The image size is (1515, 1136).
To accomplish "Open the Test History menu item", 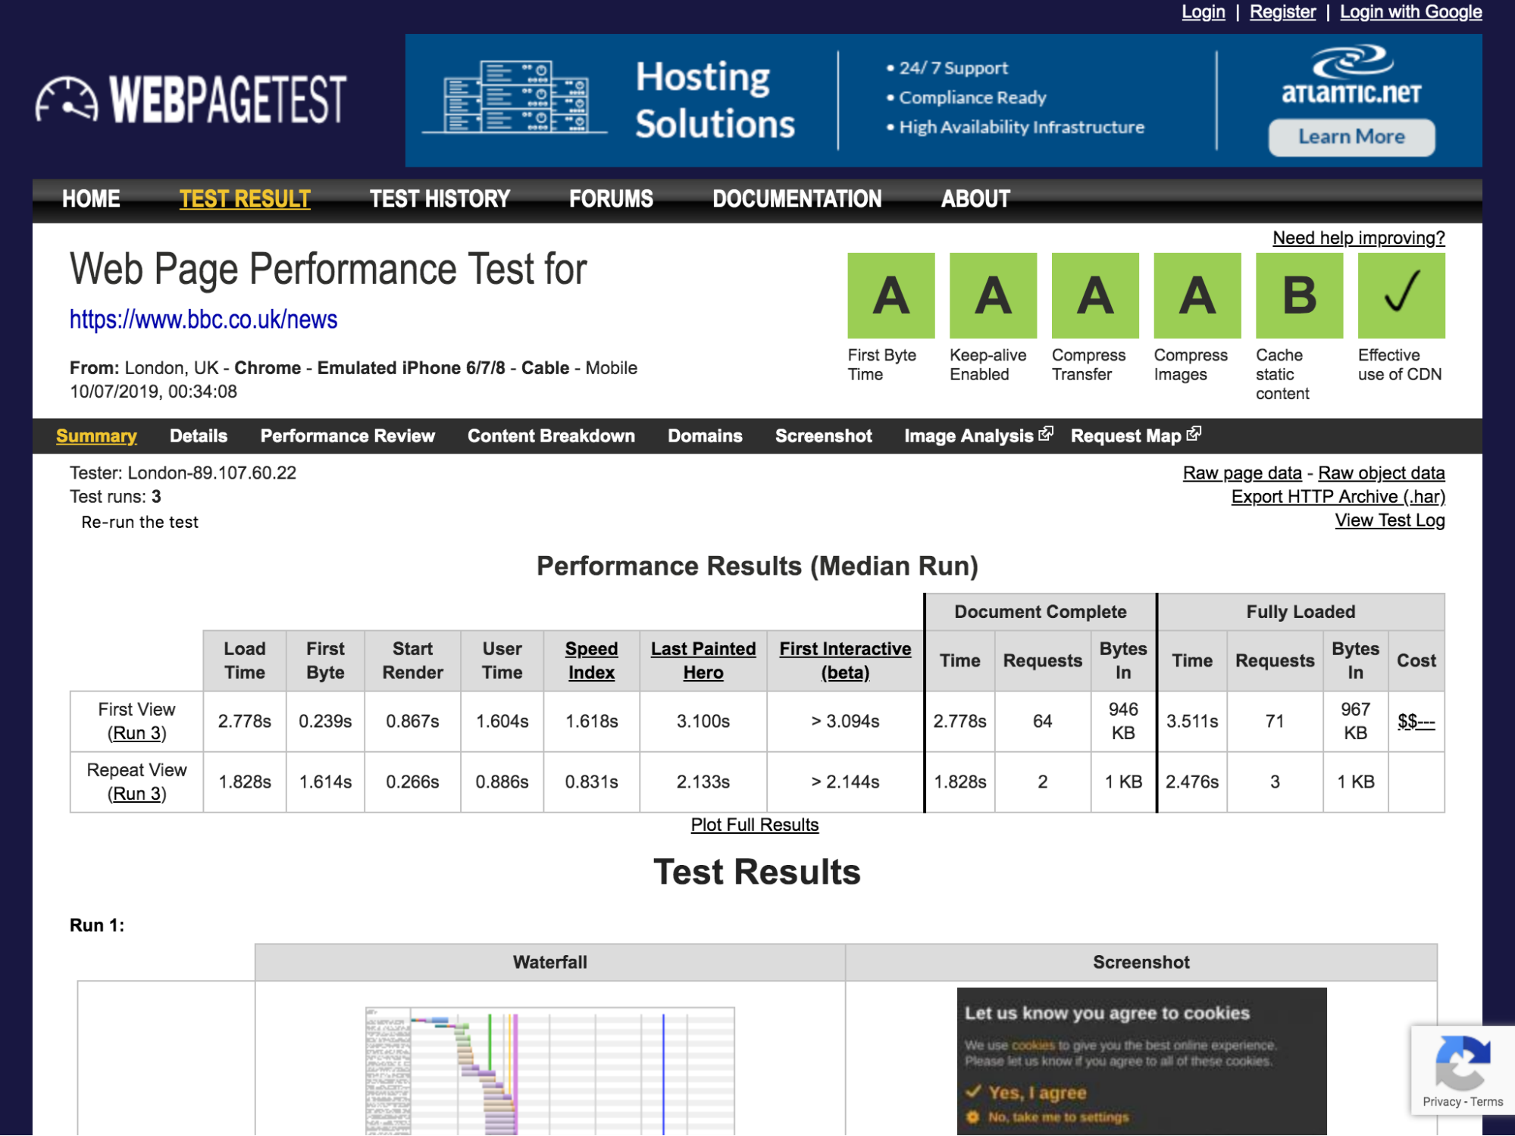I will click(x=440, y=199).
